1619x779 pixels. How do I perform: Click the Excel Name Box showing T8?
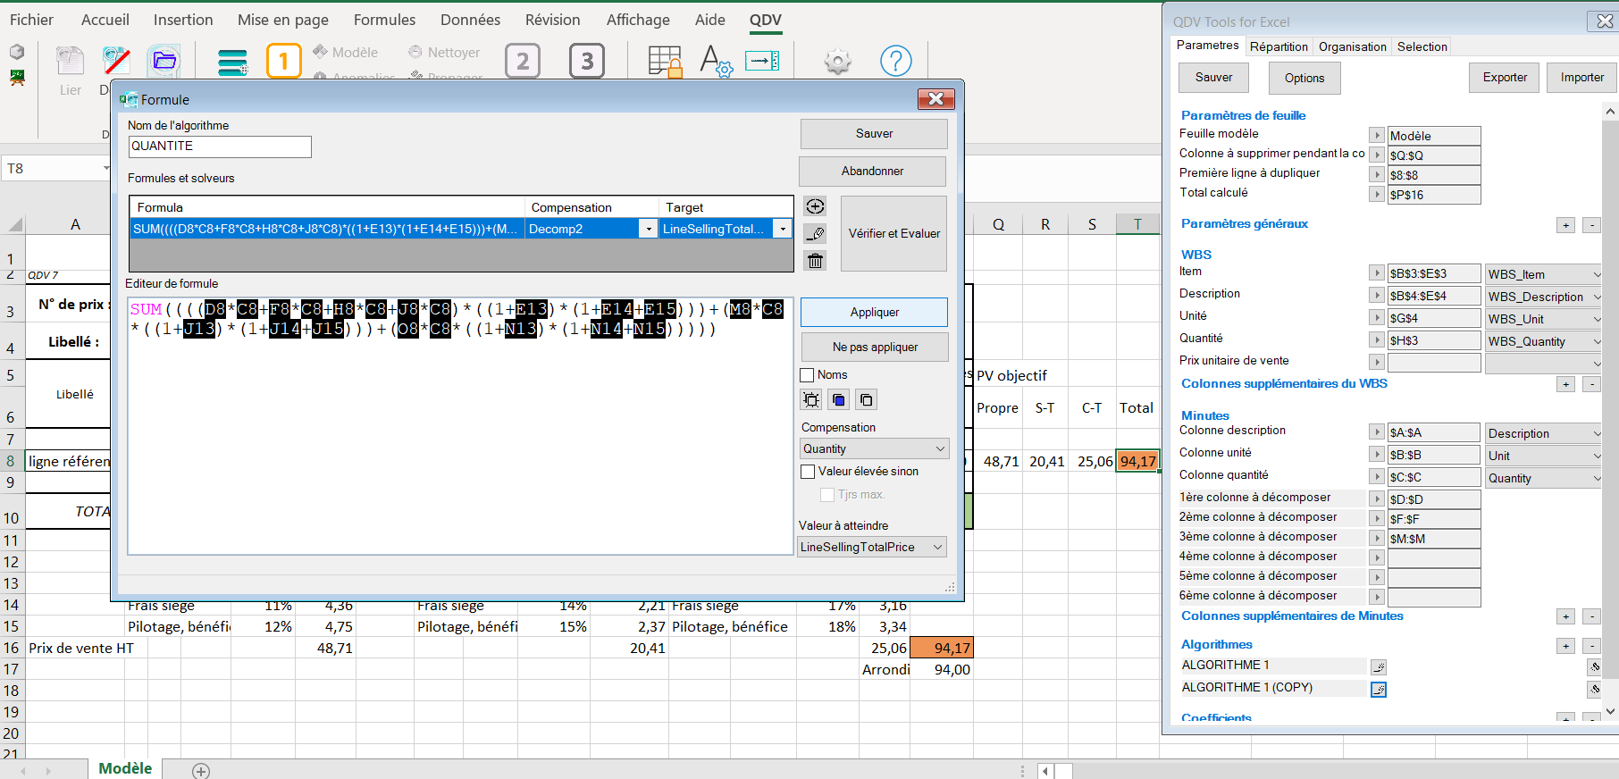pos(58,169)
